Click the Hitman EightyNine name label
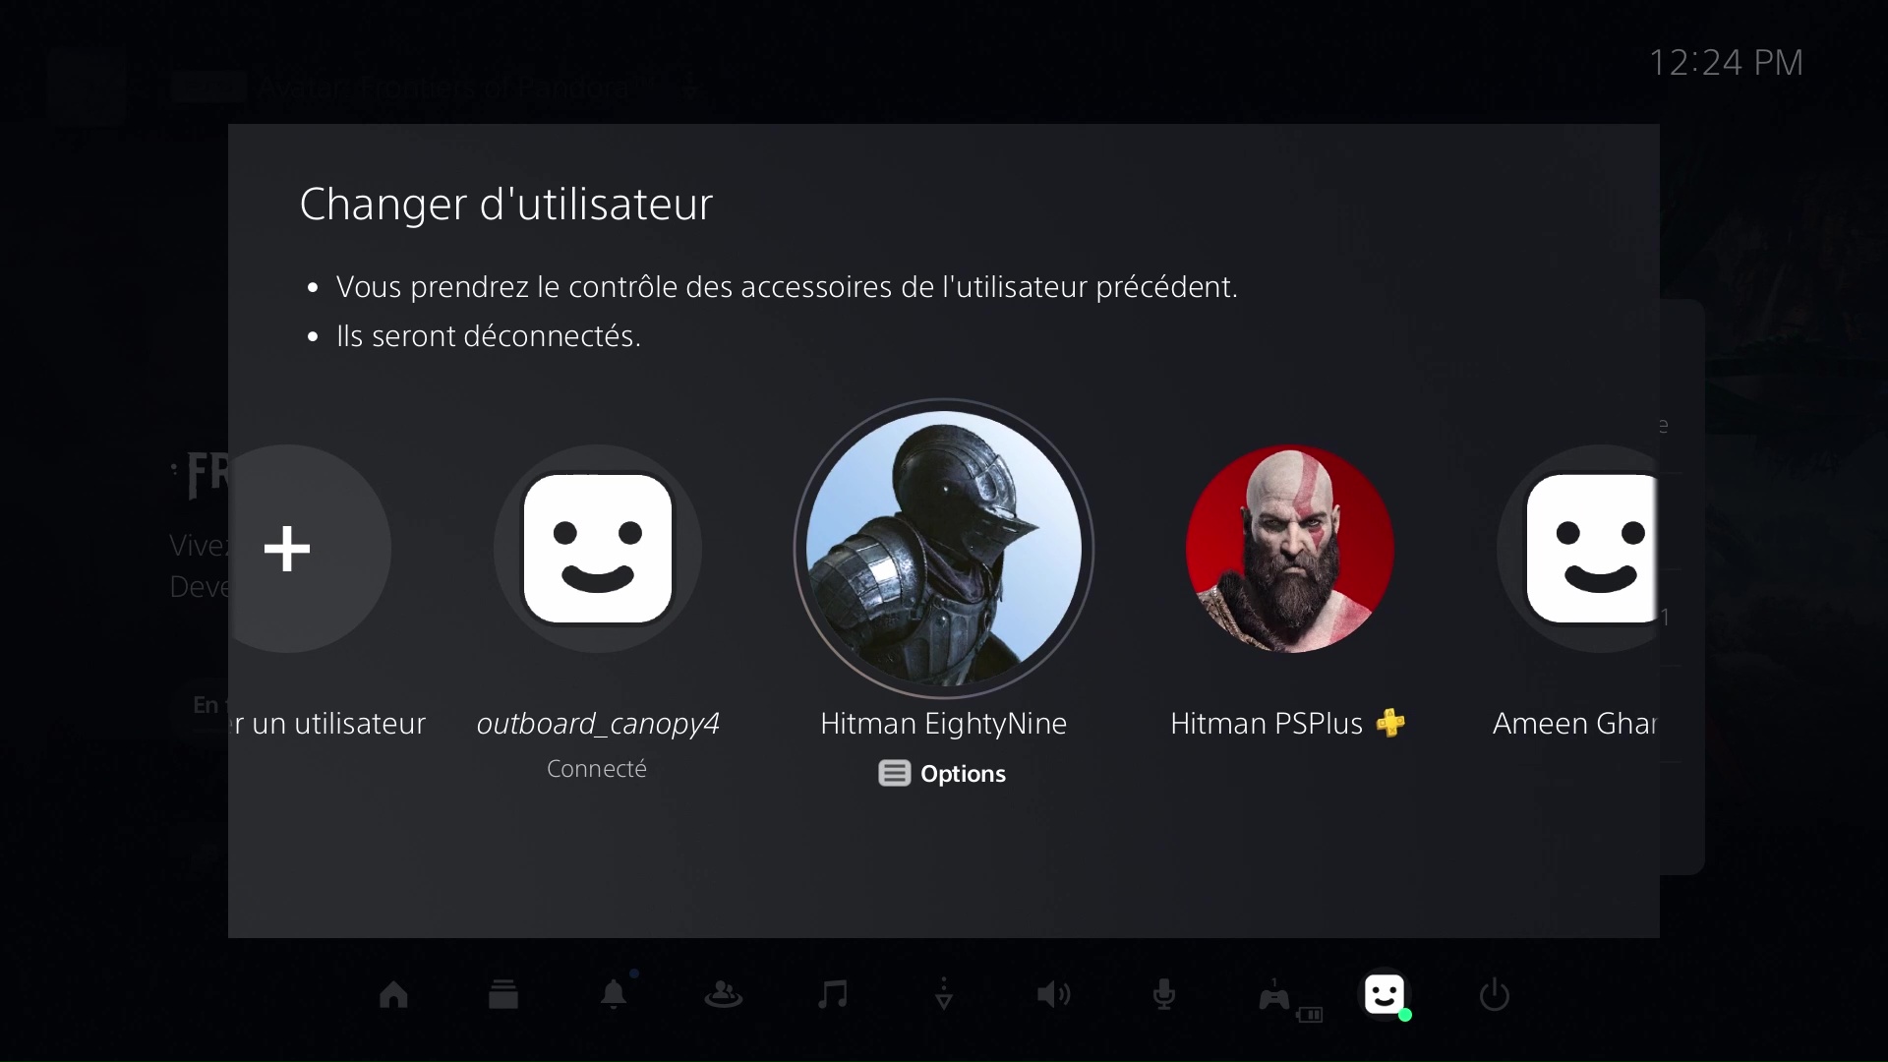This screenshot has height=1062, width=1888. pyautogui.click(x=944, y=724)
